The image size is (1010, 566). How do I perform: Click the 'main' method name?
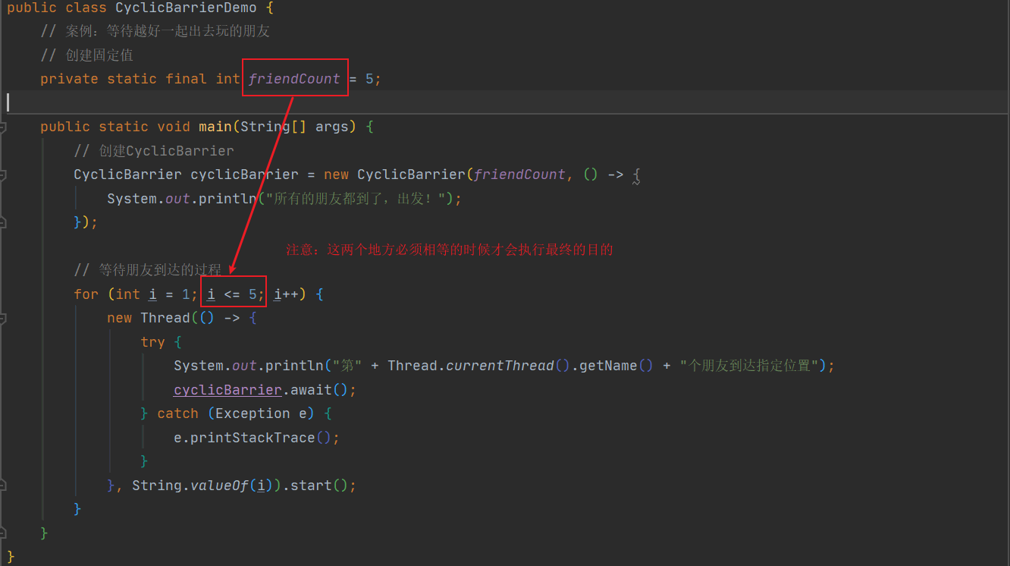[215, 127]
